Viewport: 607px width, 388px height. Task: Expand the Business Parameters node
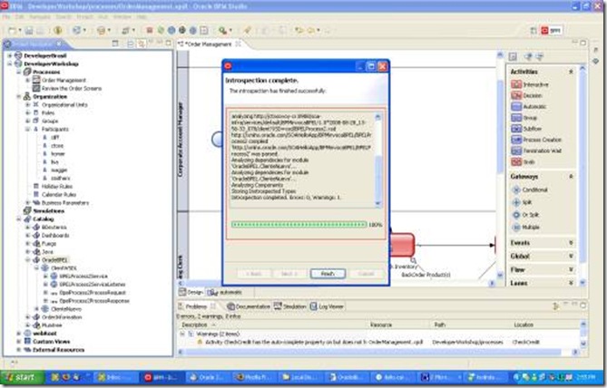(27, 203)
